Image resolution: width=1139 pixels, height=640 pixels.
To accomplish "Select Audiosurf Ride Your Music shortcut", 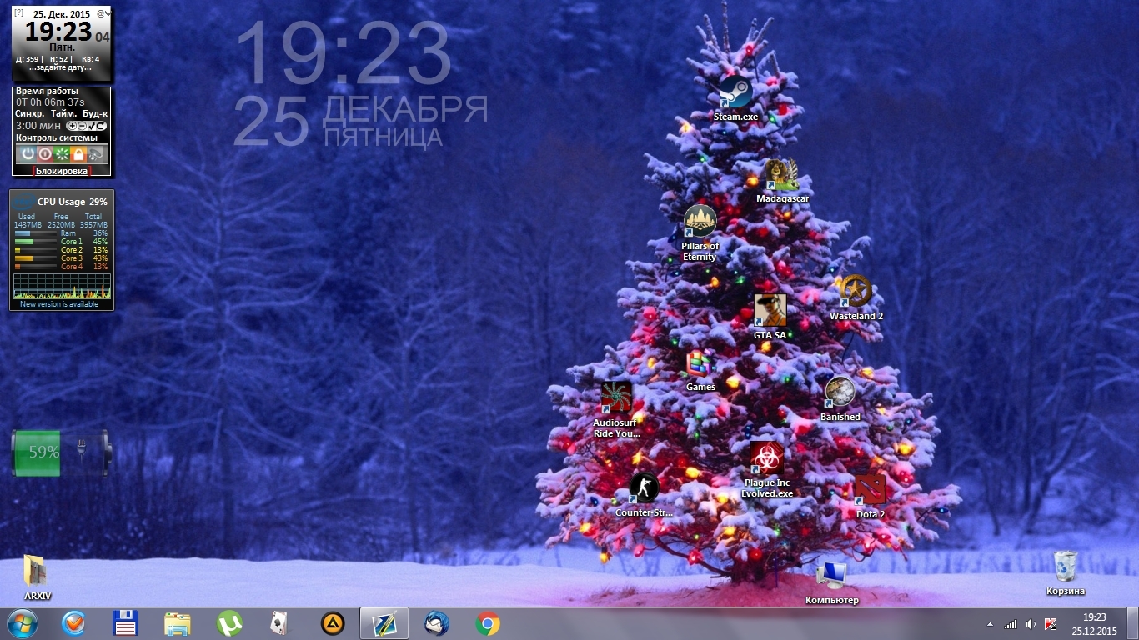I will (616, 409).
